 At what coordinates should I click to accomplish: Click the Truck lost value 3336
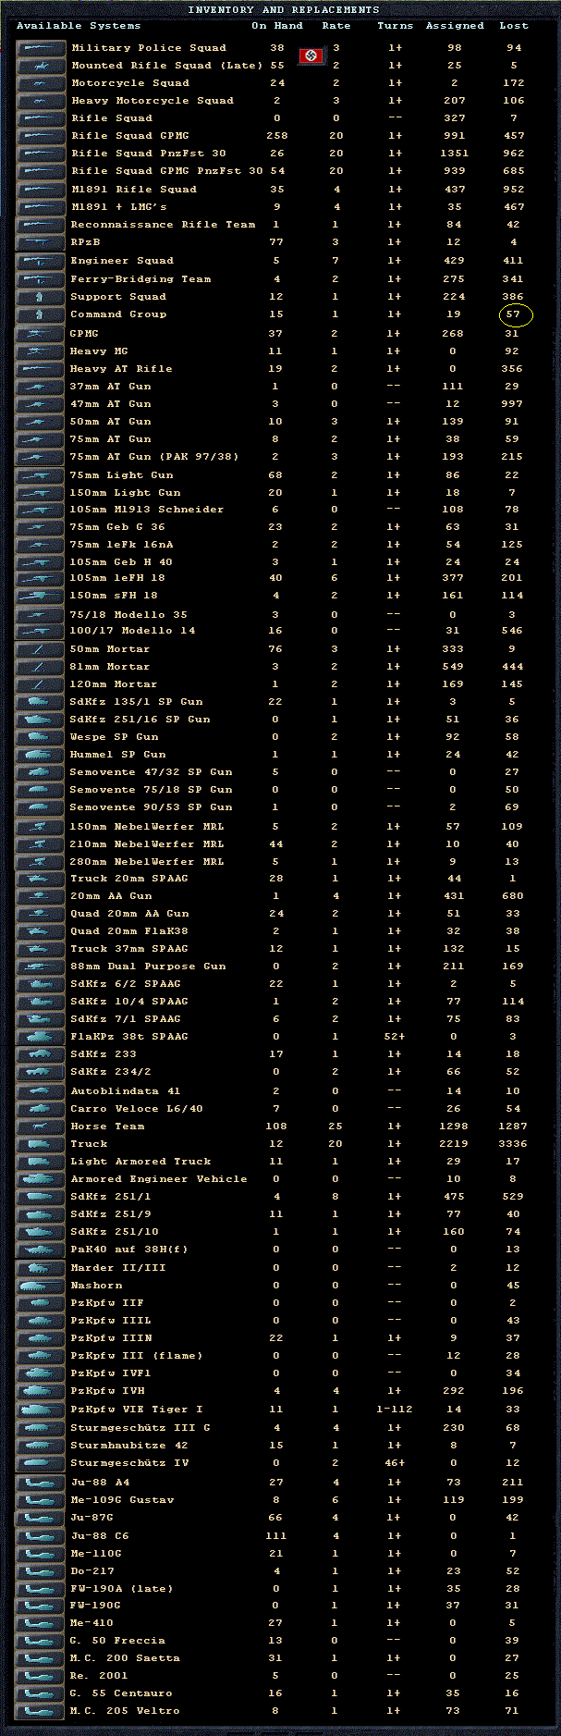click(x=513, y=1143)
